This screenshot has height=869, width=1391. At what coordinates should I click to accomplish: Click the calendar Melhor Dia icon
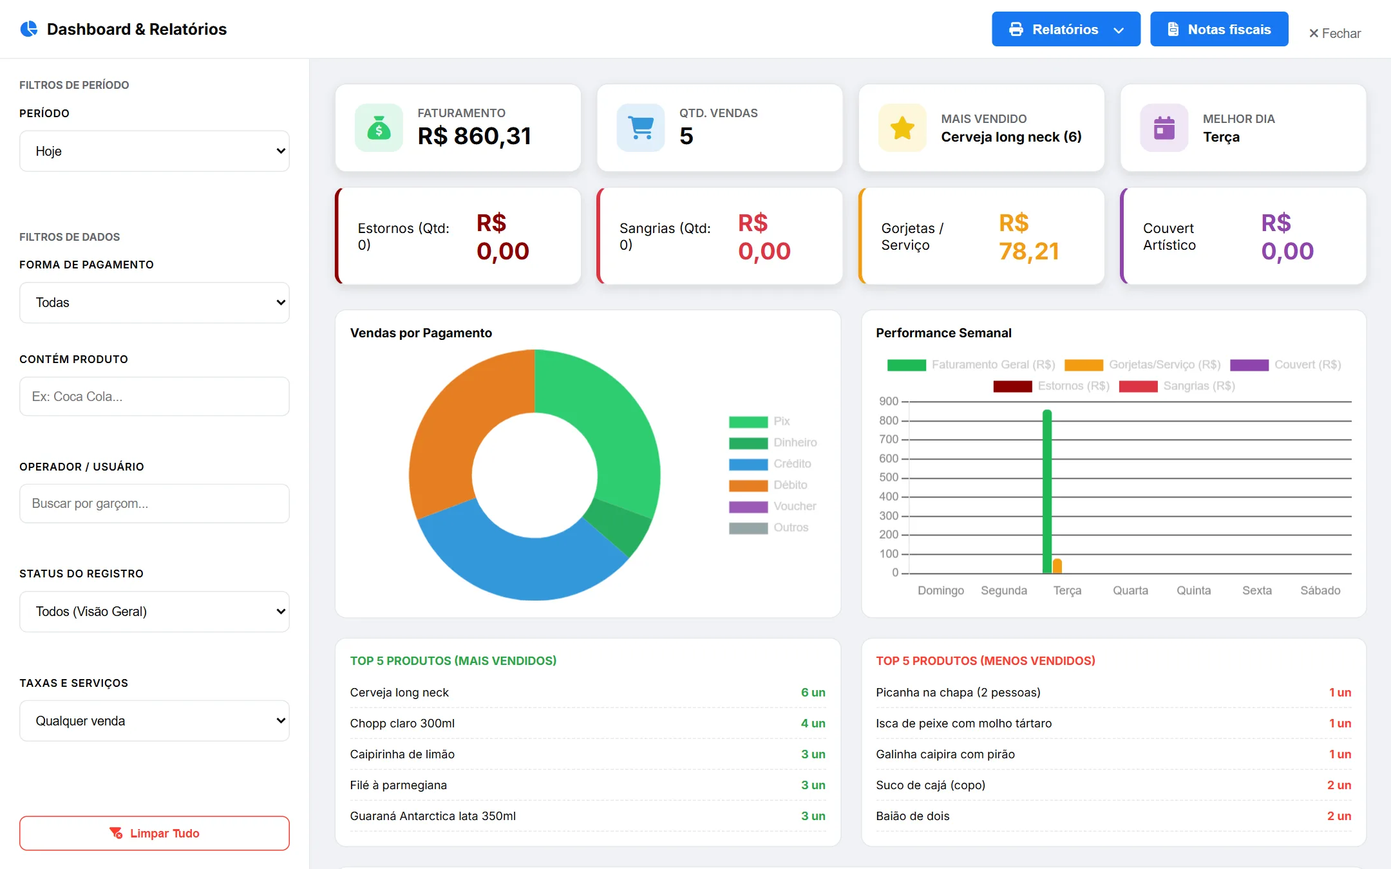click(1164, 127)
